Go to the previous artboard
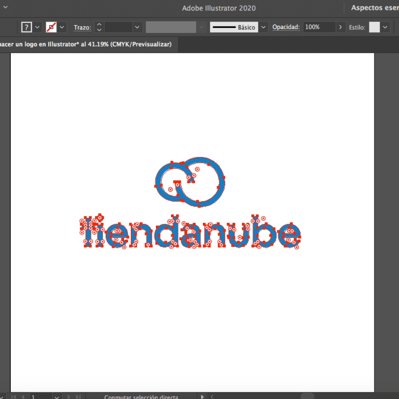This screenshot has height=399, width=399. (23, 397)
